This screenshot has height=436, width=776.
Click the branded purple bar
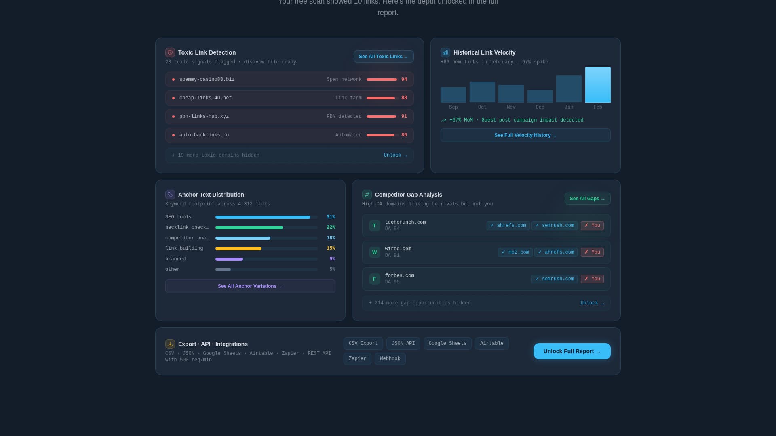pos(229,259)
